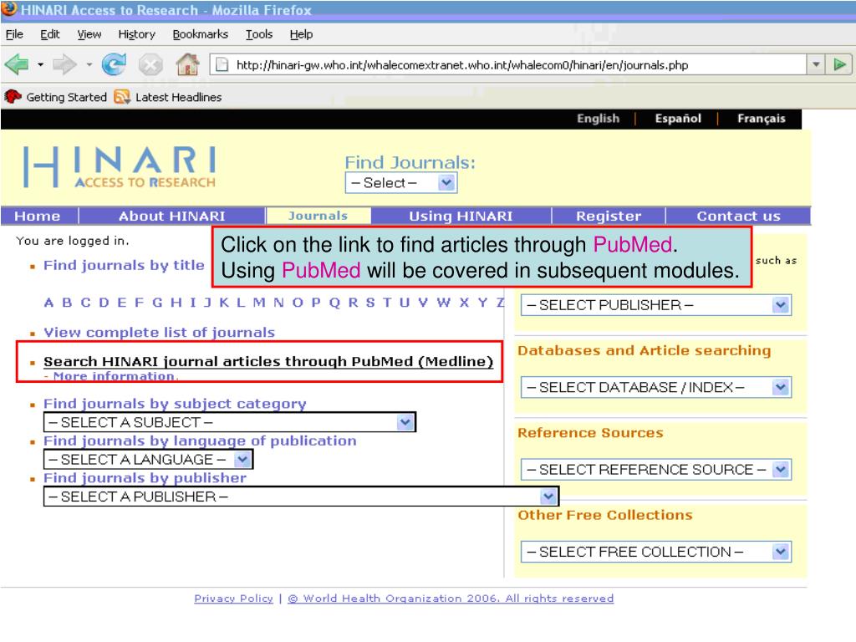Open the SELECT FREE COLLECTION dropdown

pos(655,552)
